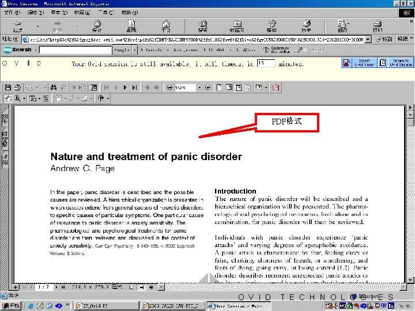Image resolution: width=415 pixels, height=311 pixels.
Task: Open the Tools menu
Action: click(106, 13)
